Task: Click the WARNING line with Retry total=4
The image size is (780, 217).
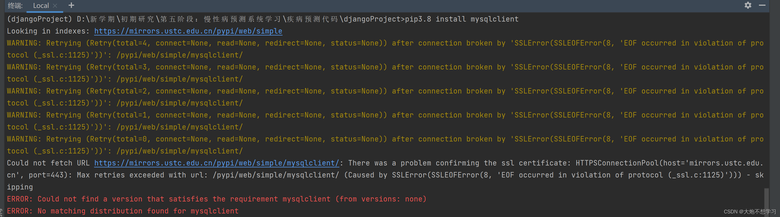Action: (x=385, y=49)
